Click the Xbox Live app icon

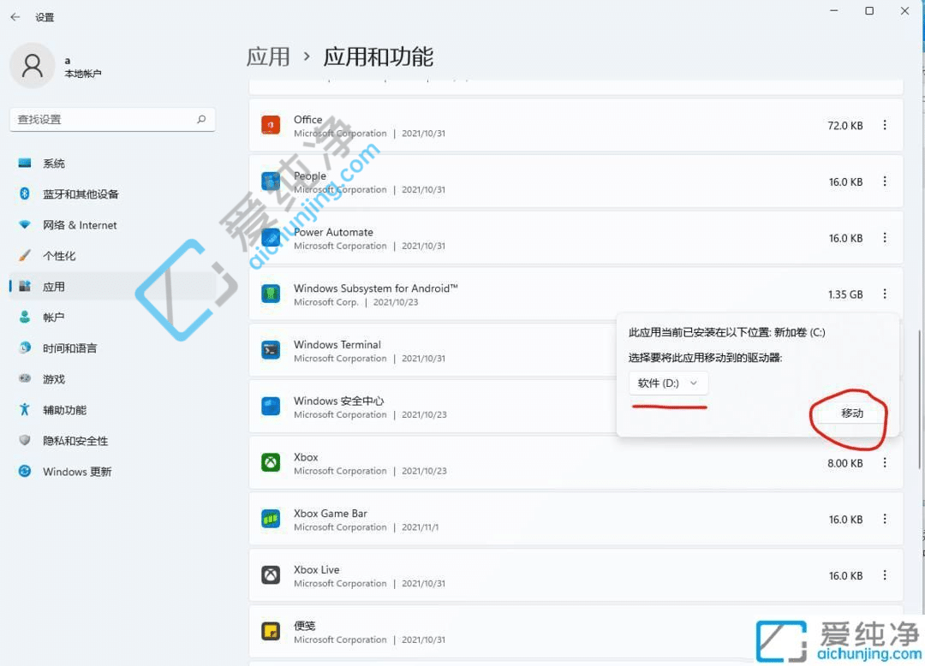271,574
